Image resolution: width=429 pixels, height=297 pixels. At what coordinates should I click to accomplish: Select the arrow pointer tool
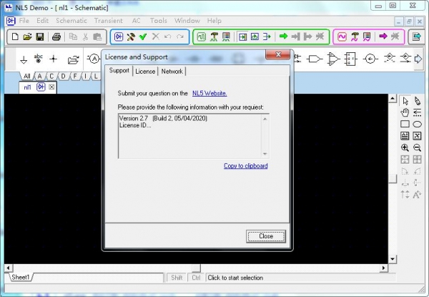pyautogui.click(x=405, y=101)
